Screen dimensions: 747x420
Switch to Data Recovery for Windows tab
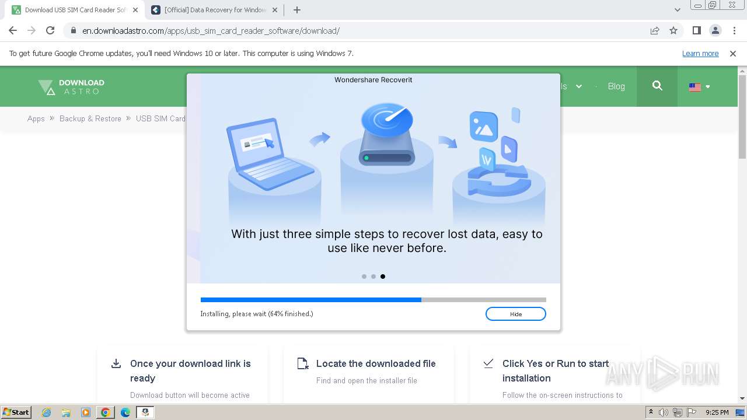pyautogui.click(x=215, y=10)
